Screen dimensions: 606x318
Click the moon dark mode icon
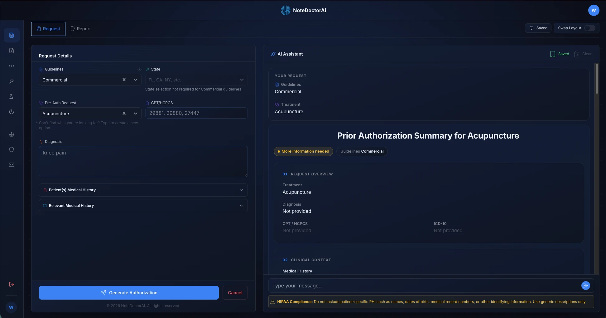point(12,112)
